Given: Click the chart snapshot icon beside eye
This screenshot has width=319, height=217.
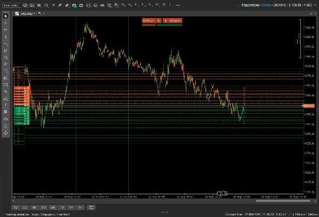Looking at the screenshot, I should 110,5.
